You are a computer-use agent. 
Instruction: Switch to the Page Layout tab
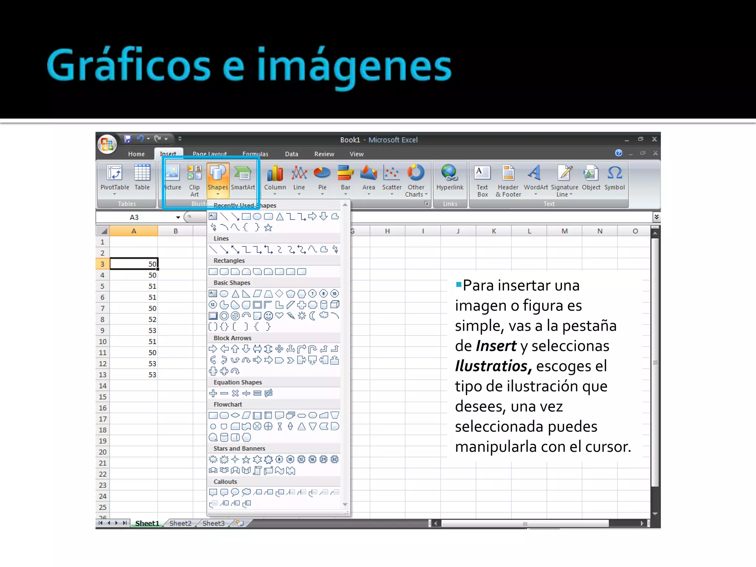[210, 154]
